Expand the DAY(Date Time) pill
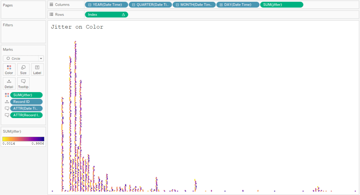The image size is (360, 195). 221,5
